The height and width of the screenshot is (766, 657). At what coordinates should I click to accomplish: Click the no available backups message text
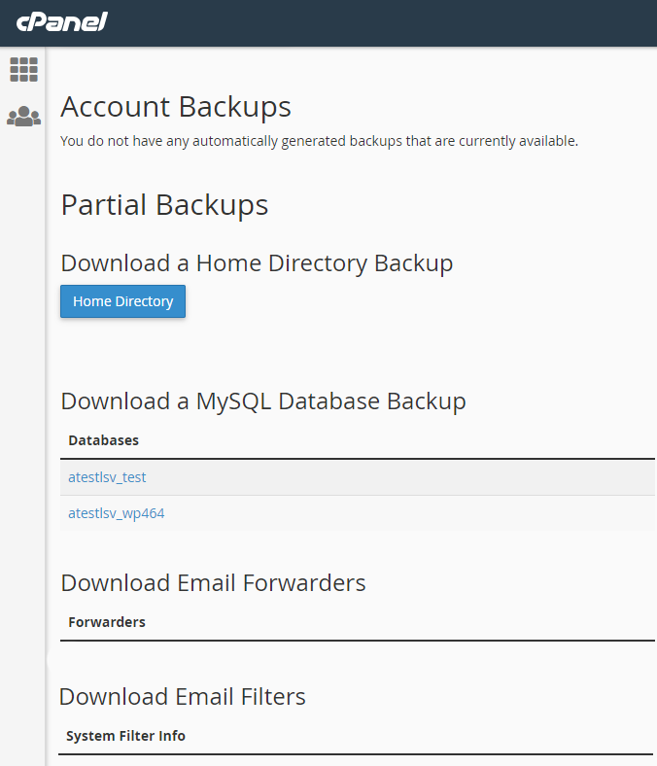(x=319, y=141)
